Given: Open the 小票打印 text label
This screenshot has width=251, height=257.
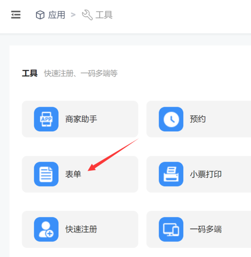Looking at the screenshot, I should [206, 175].
